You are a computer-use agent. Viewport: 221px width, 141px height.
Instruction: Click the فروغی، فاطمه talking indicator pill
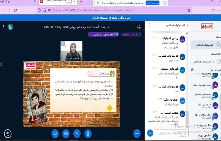tap(131, 34)
